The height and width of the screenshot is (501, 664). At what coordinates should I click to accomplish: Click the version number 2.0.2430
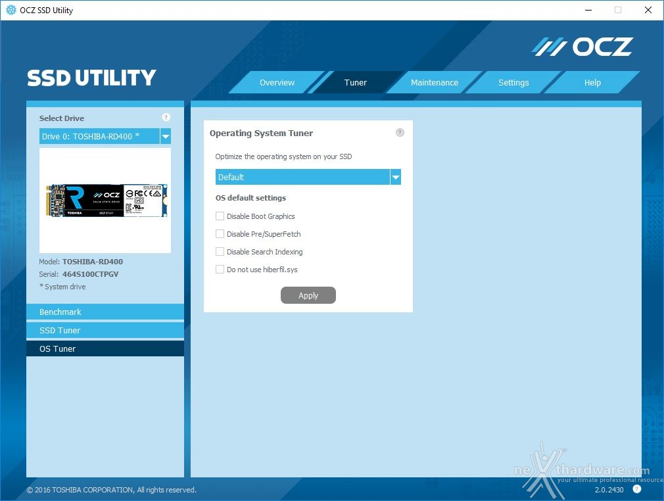point(609,490)
